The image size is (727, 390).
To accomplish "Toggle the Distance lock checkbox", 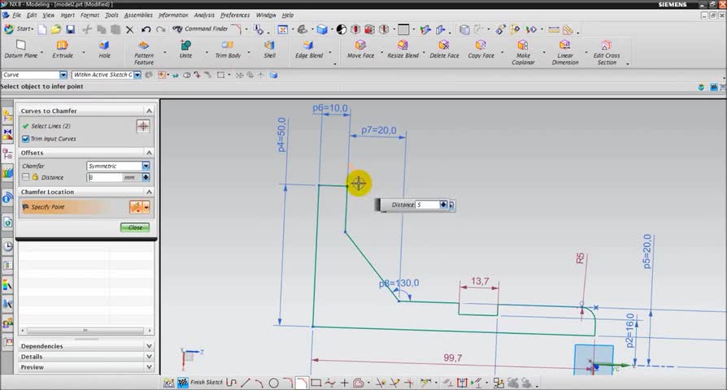I will click(25, 177).
